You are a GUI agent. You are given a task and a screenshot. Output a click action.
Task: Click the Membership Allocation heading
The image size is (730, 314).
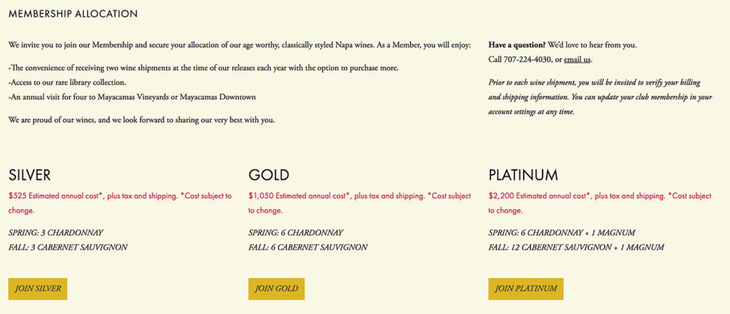(73, 14)
